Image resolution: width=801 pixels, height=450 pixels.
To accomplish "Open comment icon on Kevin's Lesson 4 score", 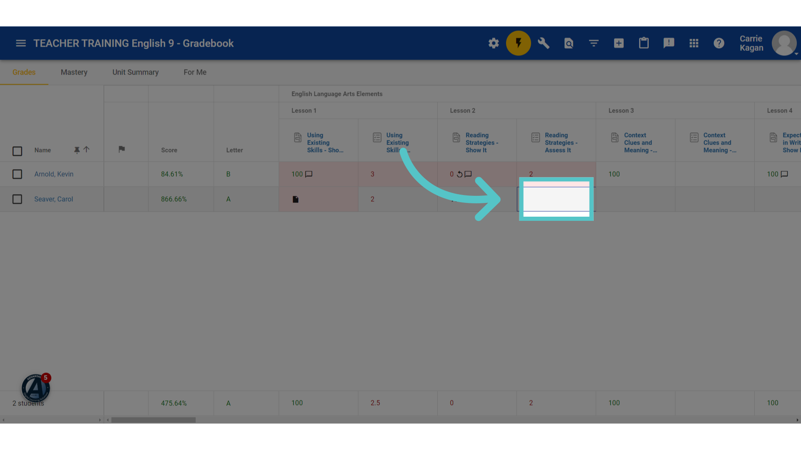I will (x=784, y=174).
